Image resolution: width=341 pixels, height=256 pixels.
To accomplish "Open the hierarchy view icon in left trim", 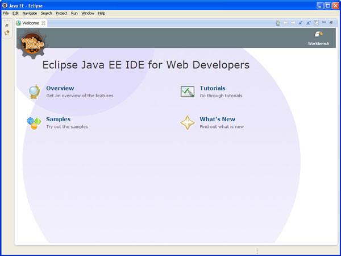I will point(7,33).
